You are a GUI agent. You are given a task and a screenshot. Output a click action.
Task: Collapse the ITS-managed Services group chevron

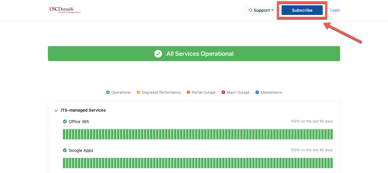coord(56,111)
